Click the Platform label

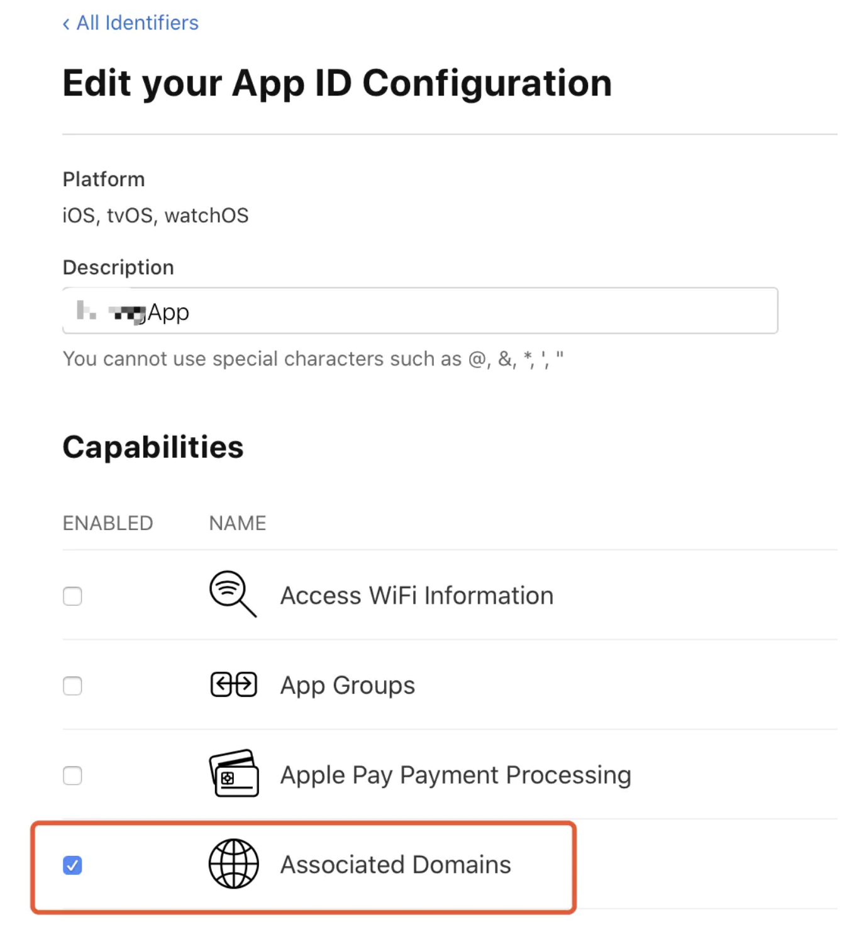[x=103, y=179]
